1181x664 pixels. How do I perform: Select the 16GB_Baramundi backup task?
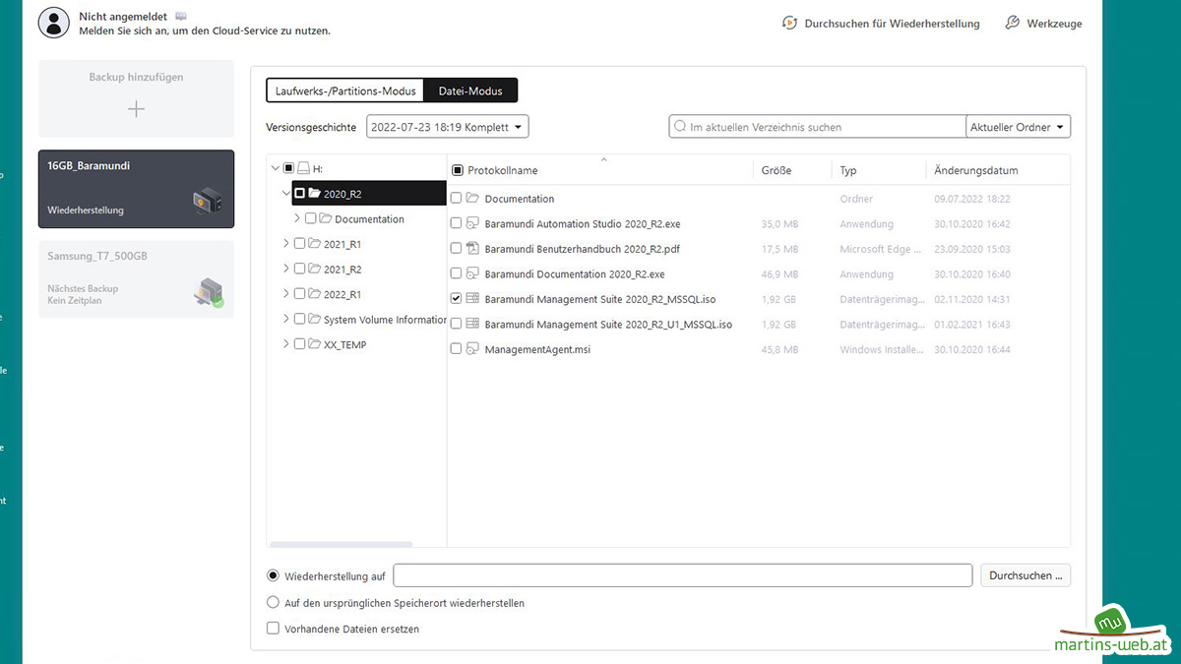[x=137, y=188]
